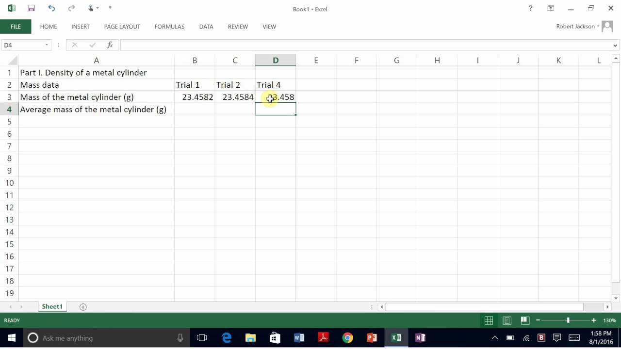Open Robert Jackson account menu
Image resolution: width=621 pixels, height=349 pixels.
pyautogui.click(x=577, y=27)
